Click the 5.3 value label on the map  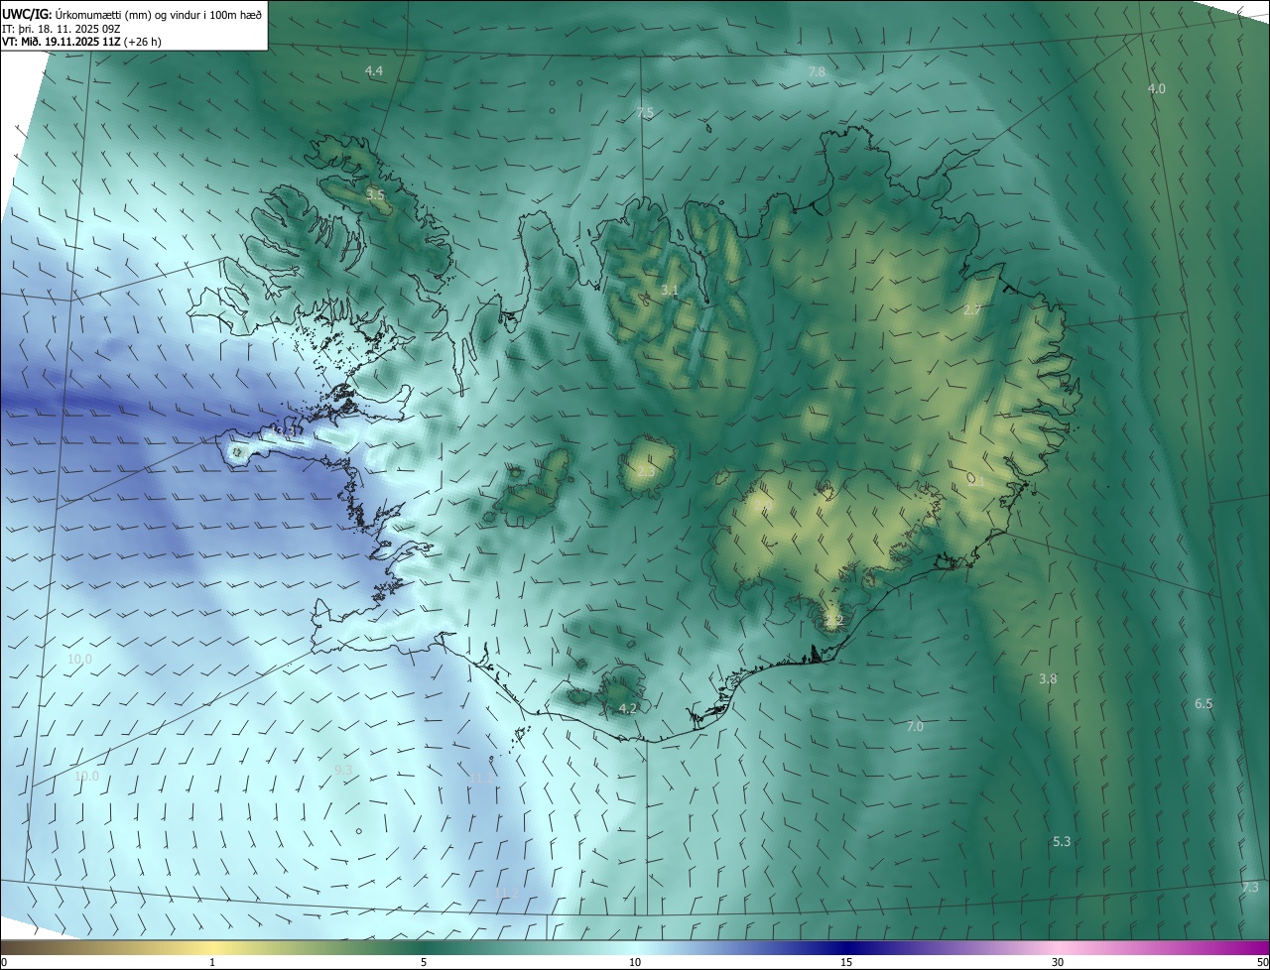click(x=1062, y=841)
